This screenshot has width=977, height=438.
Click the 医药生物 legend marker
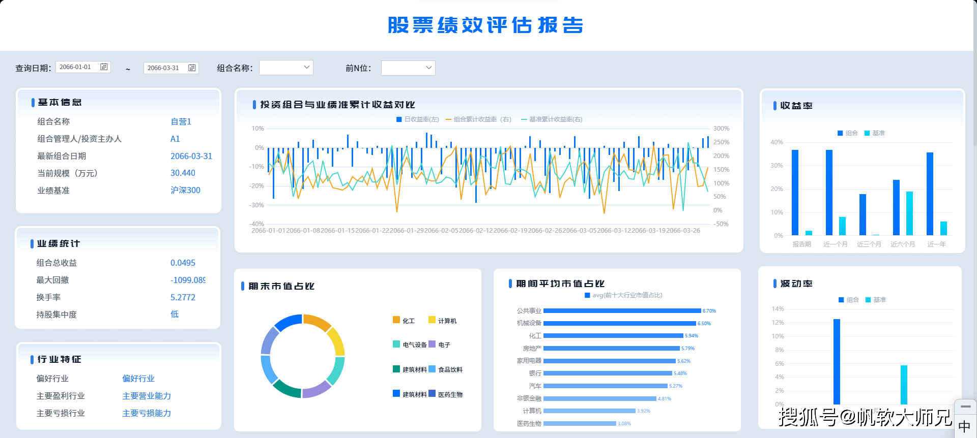click(x=432, y=394)
